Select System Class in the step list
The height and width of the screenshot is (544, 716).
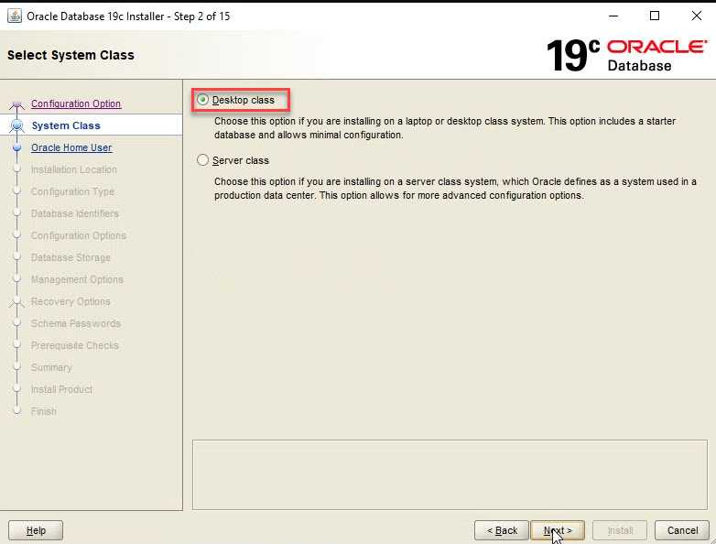pos(66,125)
